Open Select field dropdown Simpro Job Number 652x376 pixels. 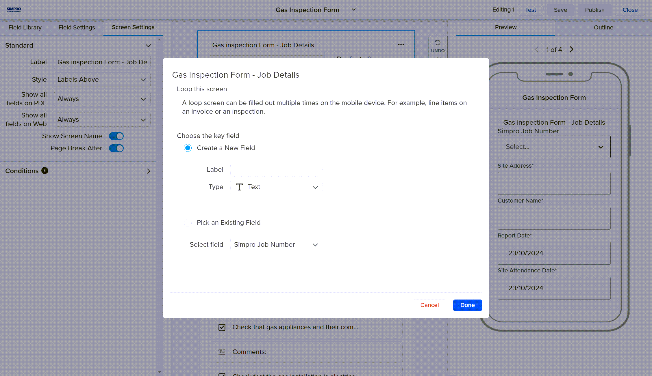[x=276, y=245]
